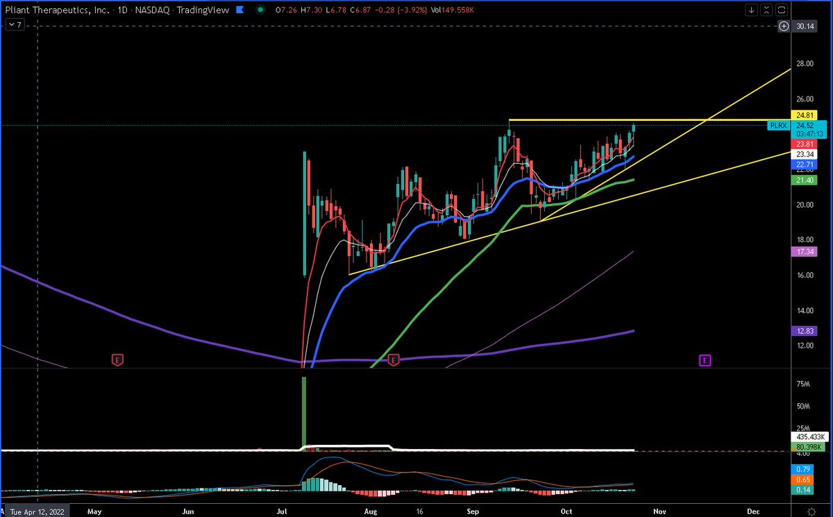Expand the collapsed indicators legend showing 7

click(x=15, y=24)
